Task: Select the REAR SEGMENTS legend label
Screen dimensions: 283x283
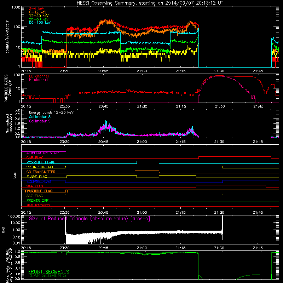Action: coord(47,276)
